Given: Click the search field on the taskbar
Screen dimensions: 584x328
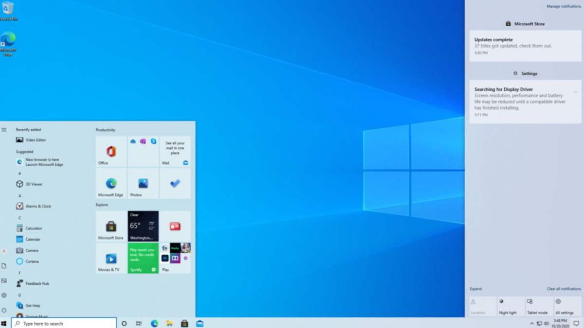Looking at the screenshot, I should click(x=63, y=323).
